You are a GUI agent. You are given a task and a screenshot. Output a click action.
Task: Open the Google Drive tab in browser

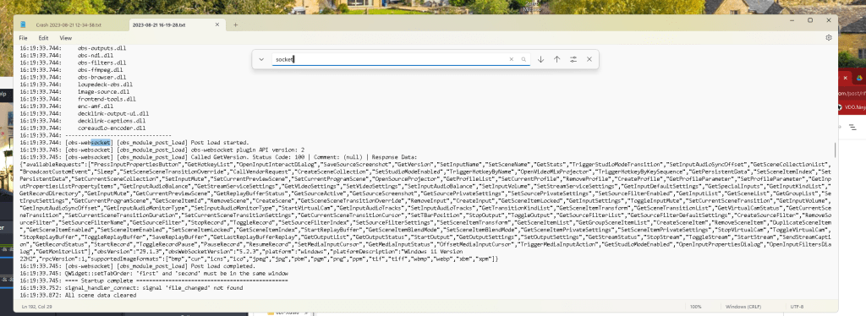pyautogui.click(x=860, y=79)
